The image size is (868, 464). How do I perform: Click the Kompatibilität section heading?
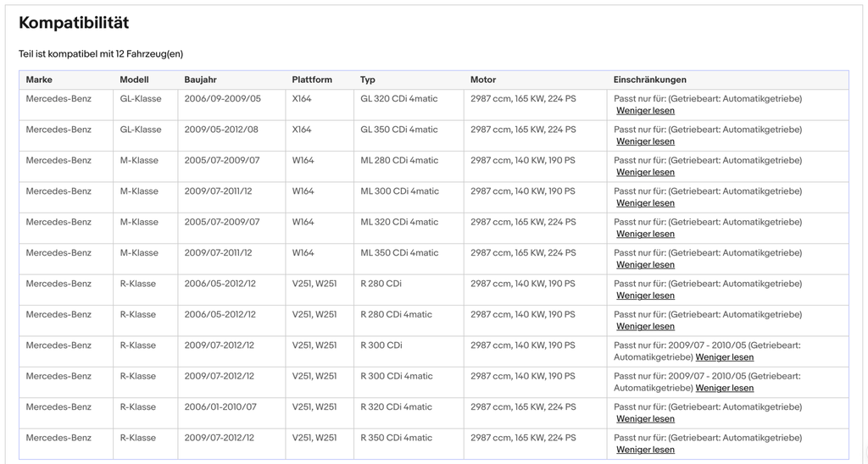point(74,23)
